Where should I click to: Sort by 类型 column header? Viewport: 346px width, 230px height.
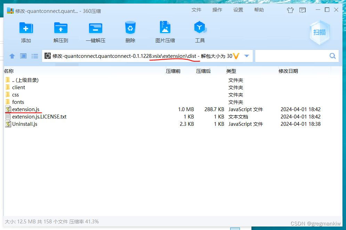click(x=231, y=71)
